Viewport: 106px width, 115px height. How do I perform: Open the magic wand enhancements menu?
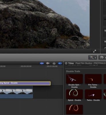click(93, 57)
